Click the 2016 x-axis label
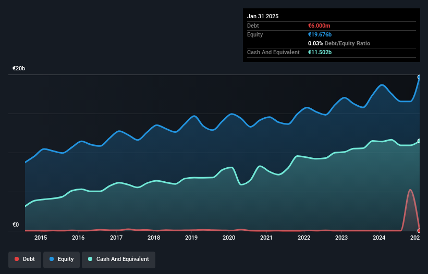 [x=78, y=238]
